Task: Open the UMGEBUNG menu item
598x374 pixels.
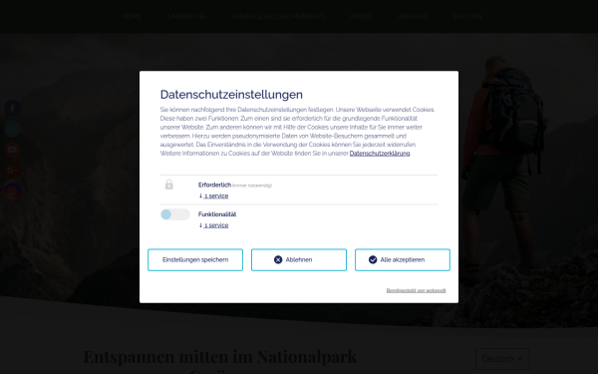Action: point(187,16)
